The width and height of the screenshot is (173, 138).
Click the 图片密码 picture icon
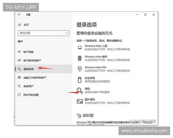(x=80, y=101)
